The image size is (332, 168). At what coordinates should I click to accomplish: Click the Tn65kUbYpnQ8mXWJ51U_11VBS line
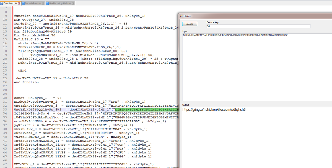[83, 152]
